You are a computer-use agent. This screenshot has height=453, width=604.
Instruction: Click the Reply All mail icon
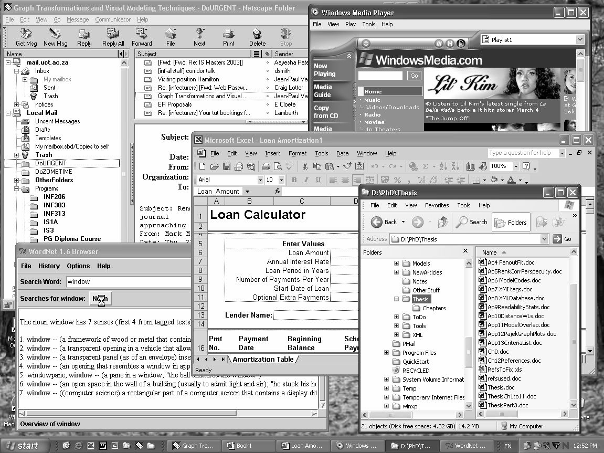(x=113, y=37)
